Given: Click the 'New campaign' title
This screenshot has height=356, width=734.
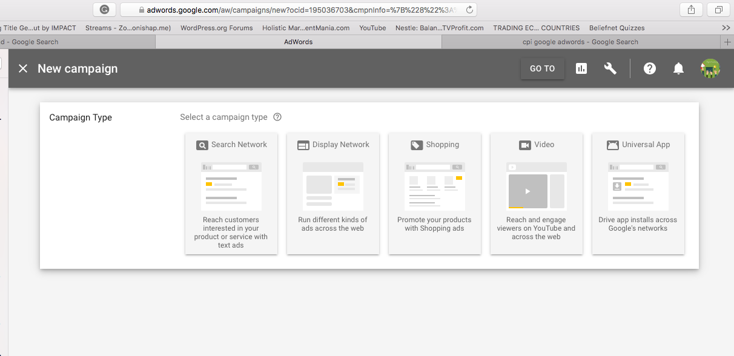Looking at the screenshot, I should [78, 68].
